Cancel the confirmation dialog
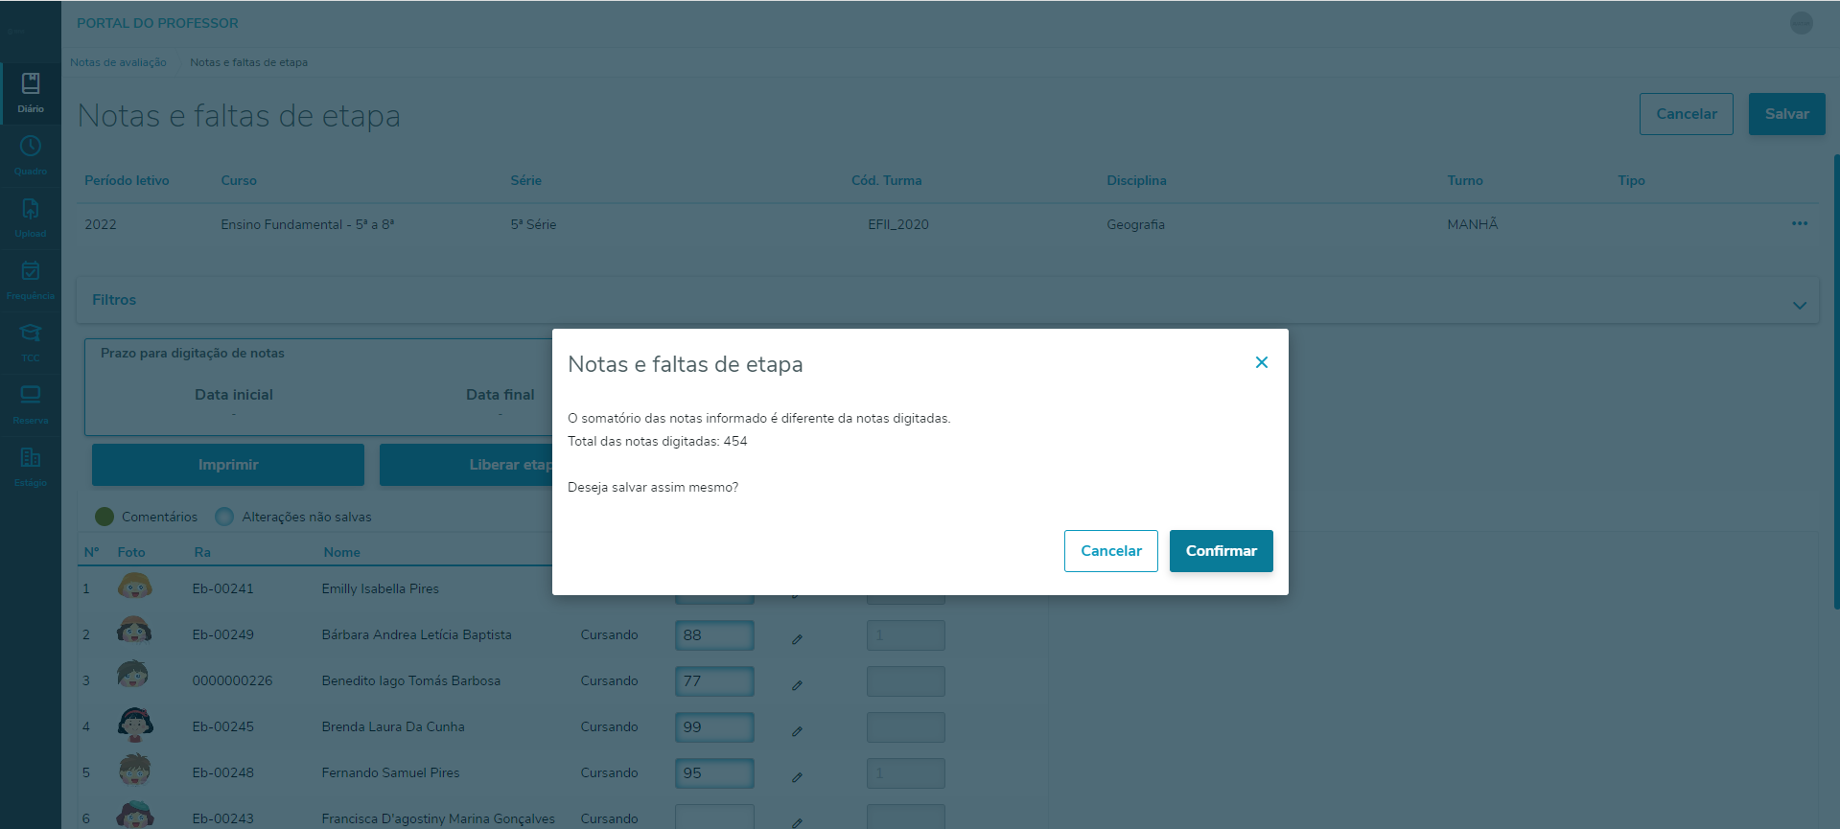The width and height of the screenshot is (1840, 829). [x=1111, y=551]
